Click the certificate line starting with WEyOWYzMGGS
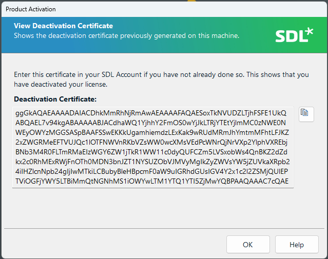Screen dimensions: 328x259 (152, 132)
